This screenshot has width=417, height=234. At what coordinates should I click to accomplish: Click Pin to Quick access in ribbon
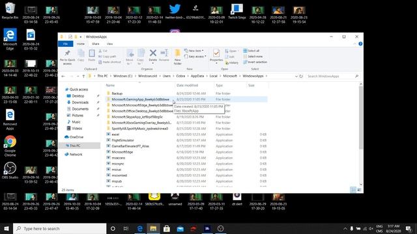(67, 57)
